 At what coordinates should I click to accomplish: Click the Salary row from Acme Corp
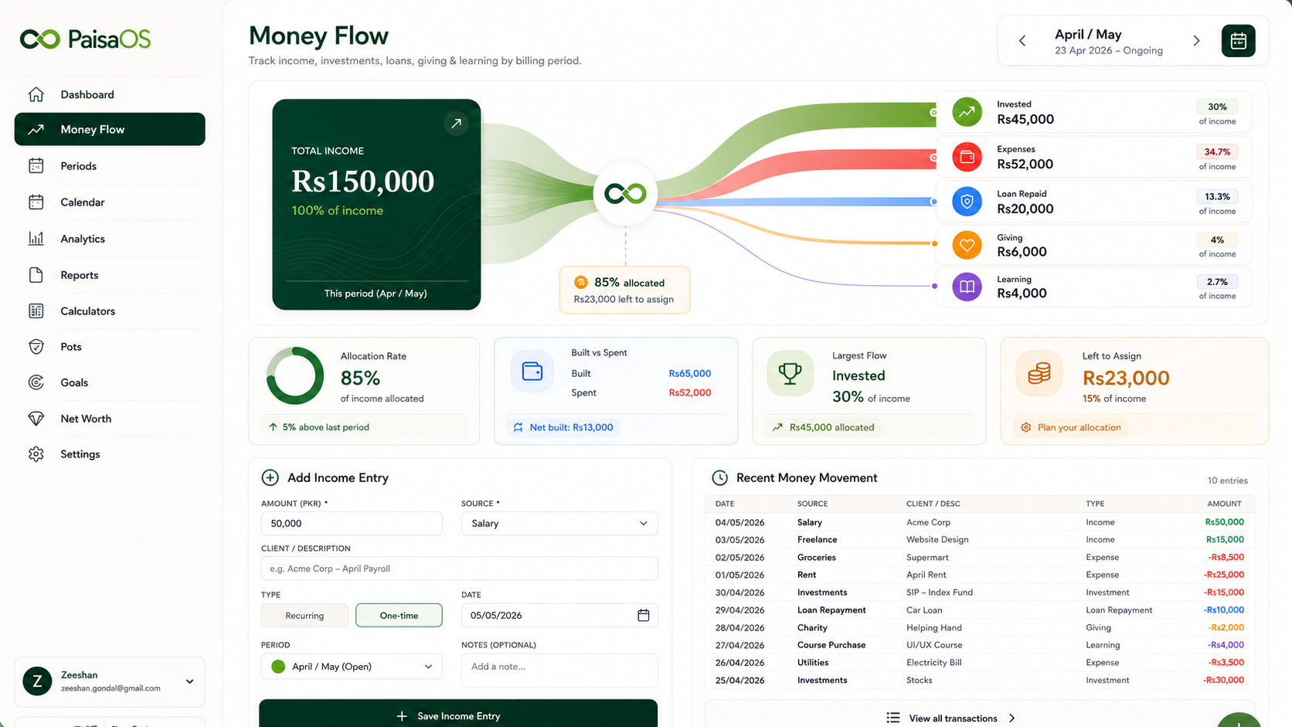tap(980, 522)
